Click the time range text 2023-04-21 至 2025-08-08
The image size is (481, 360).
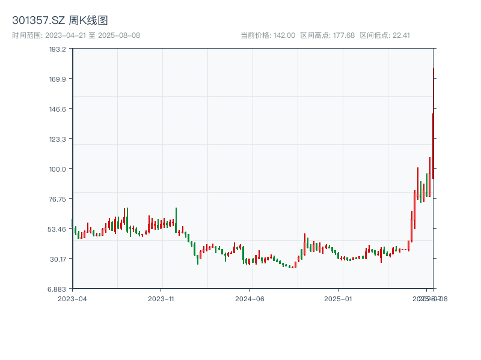76,35
